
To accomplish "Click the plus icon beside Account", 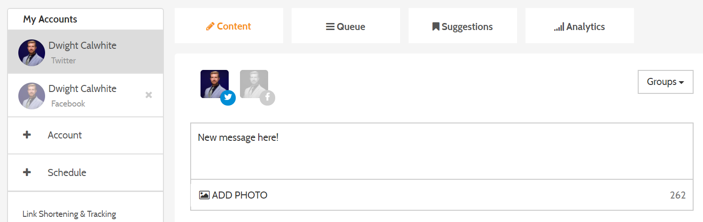I will (x=27, y=135).
